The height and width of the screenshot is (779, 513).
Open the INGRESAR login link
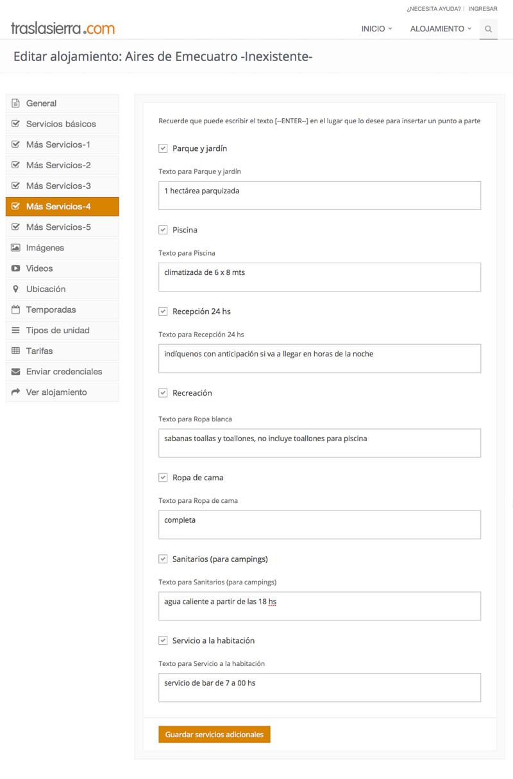pos(483,9)
